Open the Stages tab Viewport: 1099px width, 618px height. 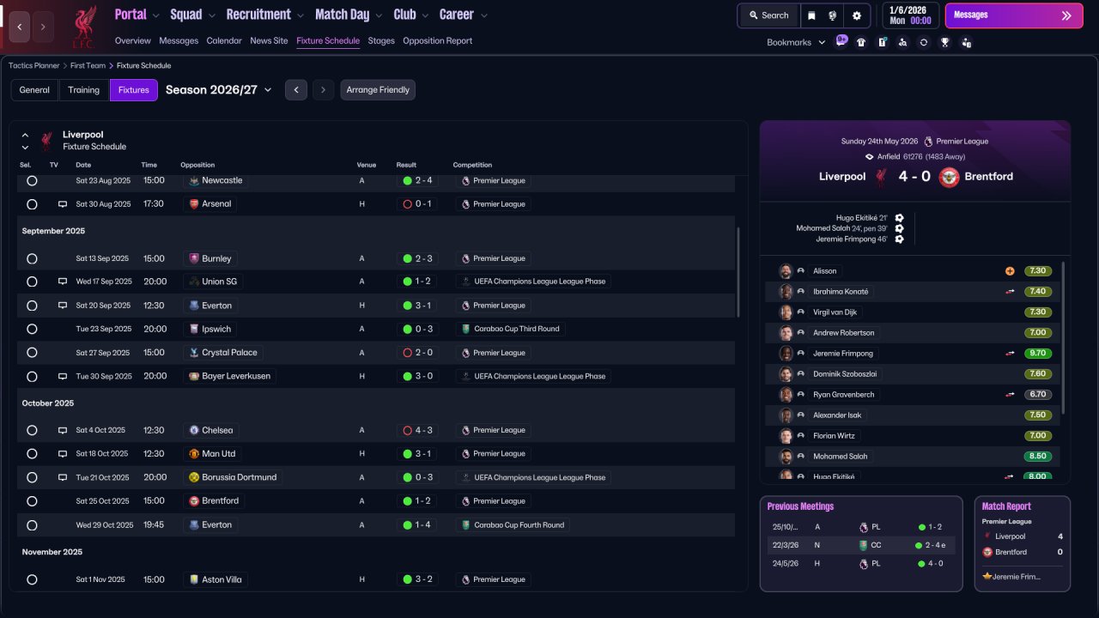[x=381, y=40]
